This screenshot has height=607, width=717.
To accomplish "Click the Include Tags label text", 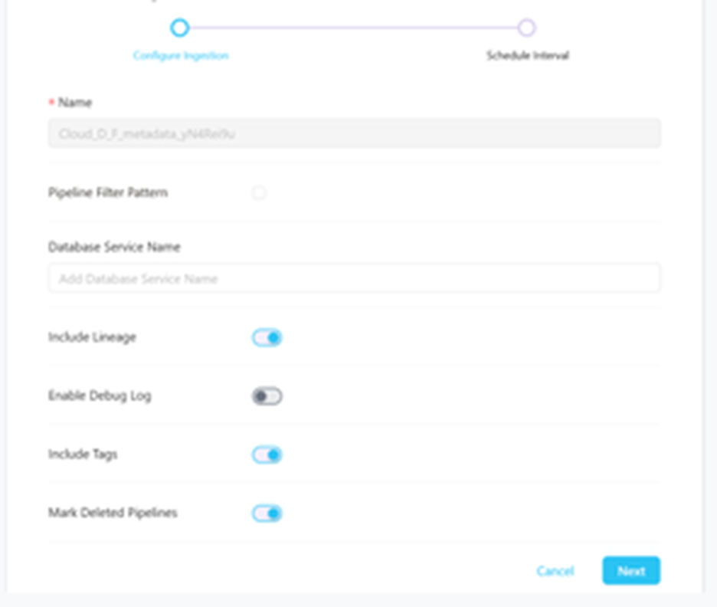I will tap(83, 454).
